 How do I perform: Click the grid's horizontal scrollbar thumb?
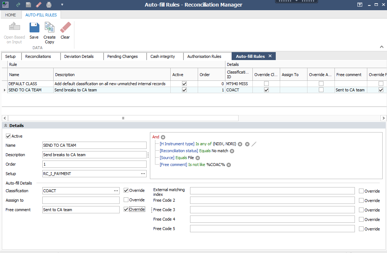[123, 118]
